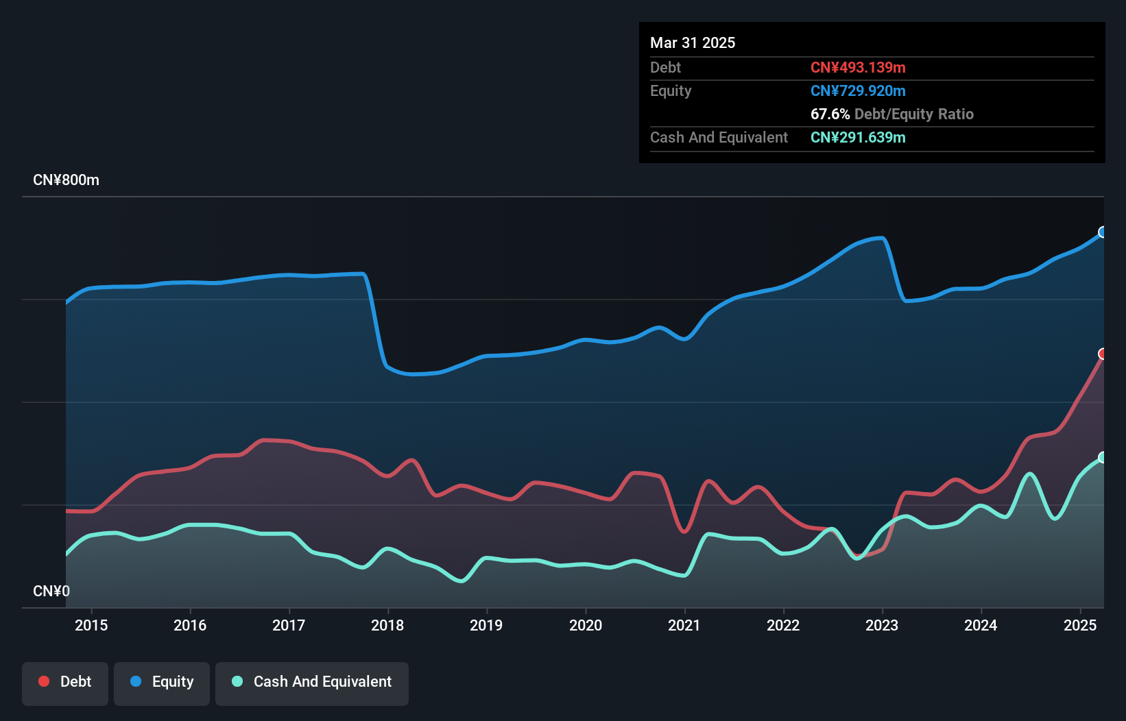Click the CN¥291.639m cash value

858,137
